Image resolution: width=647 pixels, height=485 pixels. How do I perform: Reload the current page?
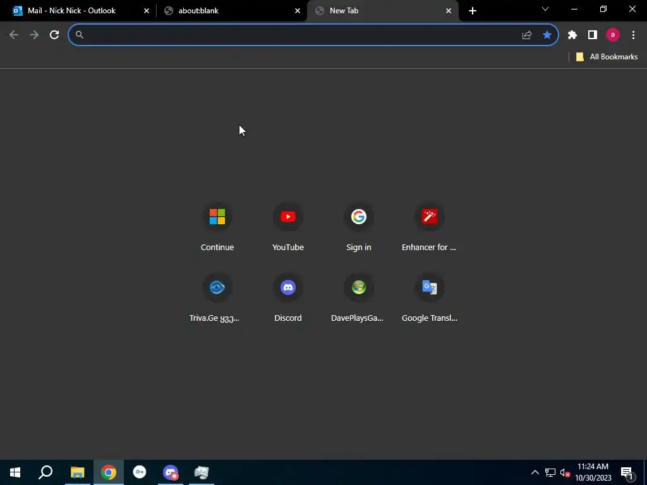coord(54,35)
